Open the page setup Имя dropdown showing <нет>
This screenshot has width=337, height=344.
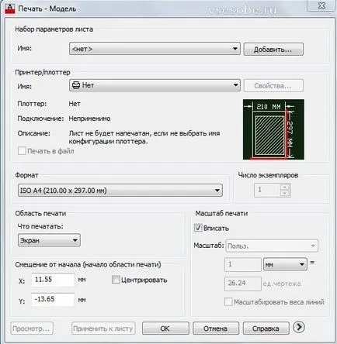tap(155, 49)
